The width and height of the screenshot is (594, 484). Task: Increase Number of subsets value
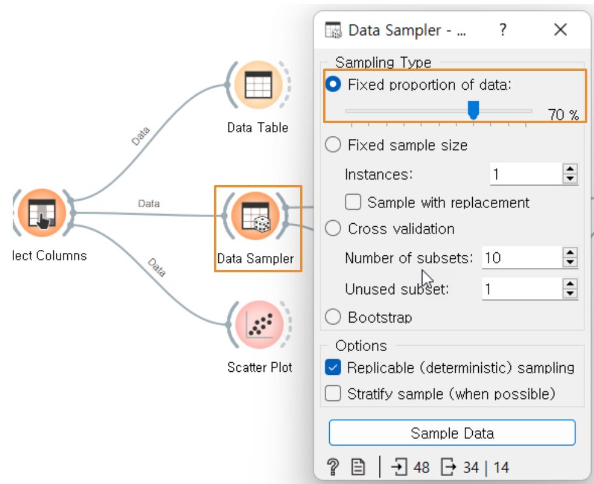(x=570, y=252)
